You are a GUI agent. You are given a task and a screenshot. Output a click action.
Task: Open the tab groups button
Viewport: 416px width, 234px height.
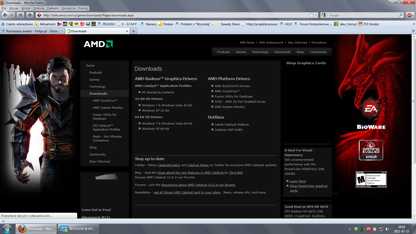[413, 31]
